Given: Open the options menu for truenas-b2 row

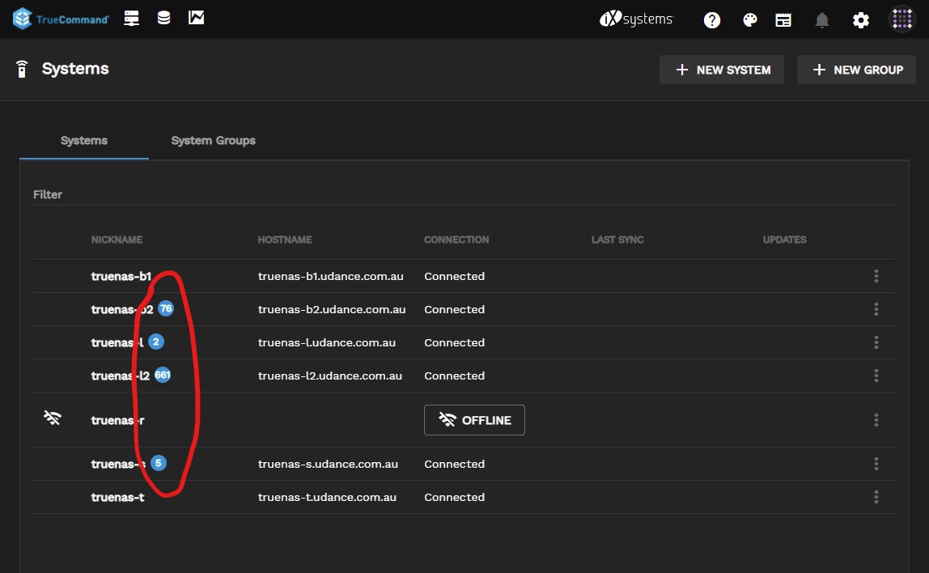Looking at the screenshot, I should 876,309.
